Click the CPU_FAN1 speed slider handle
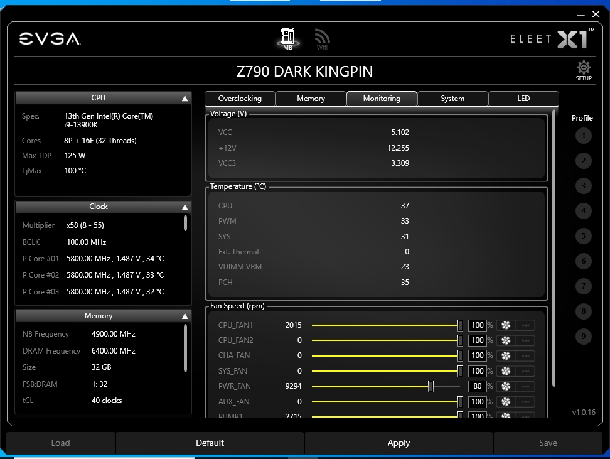 pos(460,325)
